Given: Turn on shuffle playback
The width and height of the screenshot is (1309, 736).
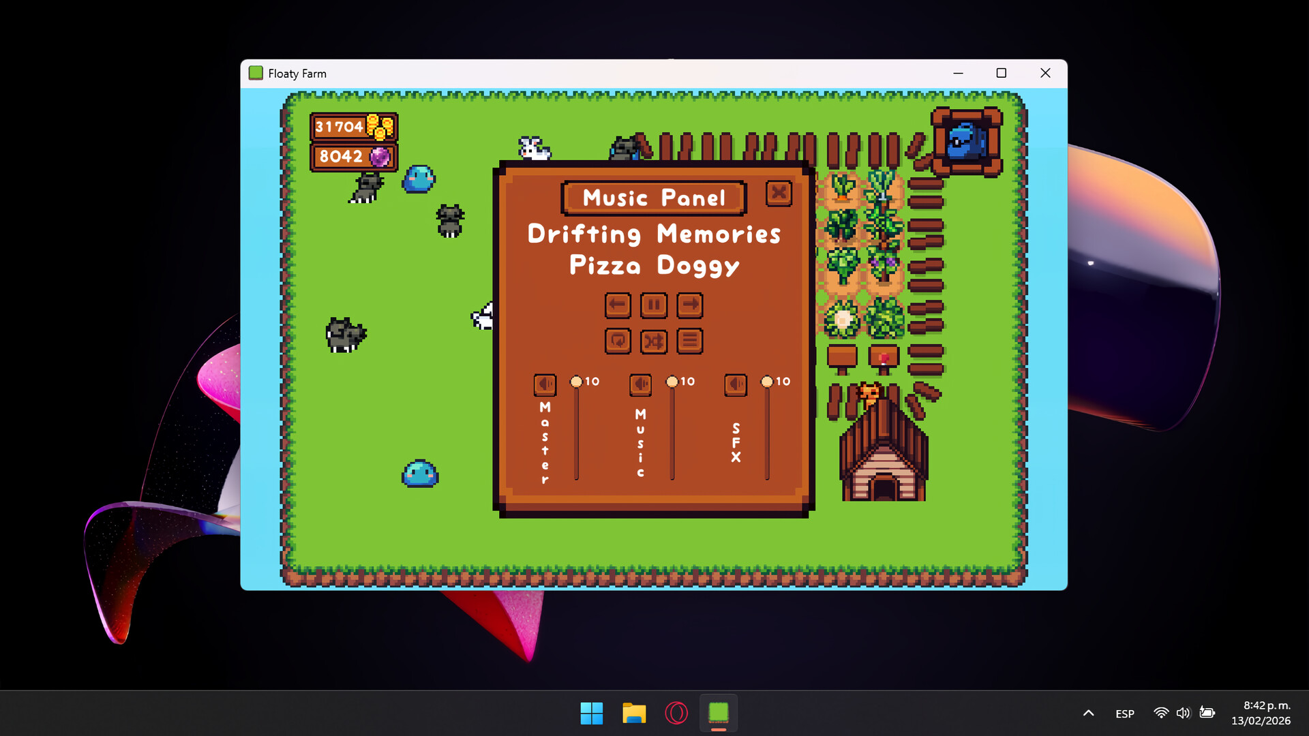Looking at the screenshot, I should (654, 341).
